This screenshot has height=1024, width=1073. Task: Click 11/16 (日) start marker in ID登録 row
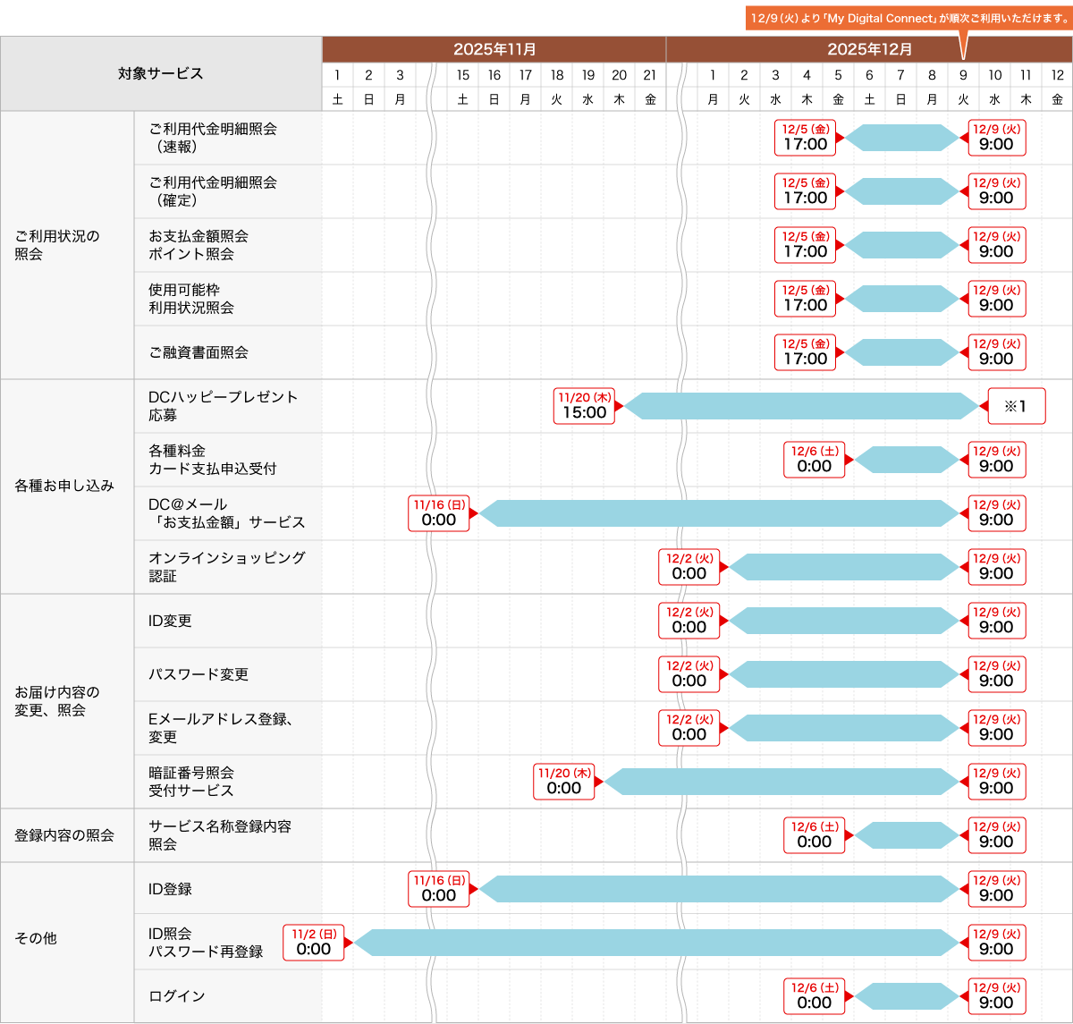coord(439,889)
